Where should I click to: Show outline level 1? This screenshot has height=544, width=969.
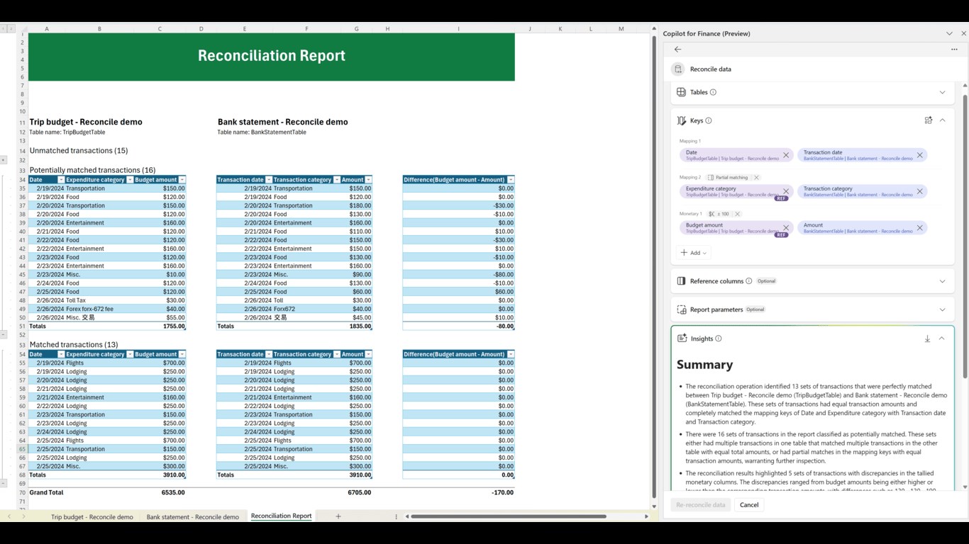coord(4,29)
